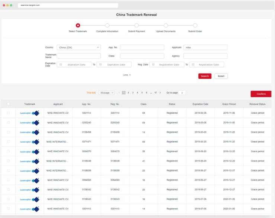Click Class cell 28
This screenshot has height=218, width=275.
click(144, 151)
